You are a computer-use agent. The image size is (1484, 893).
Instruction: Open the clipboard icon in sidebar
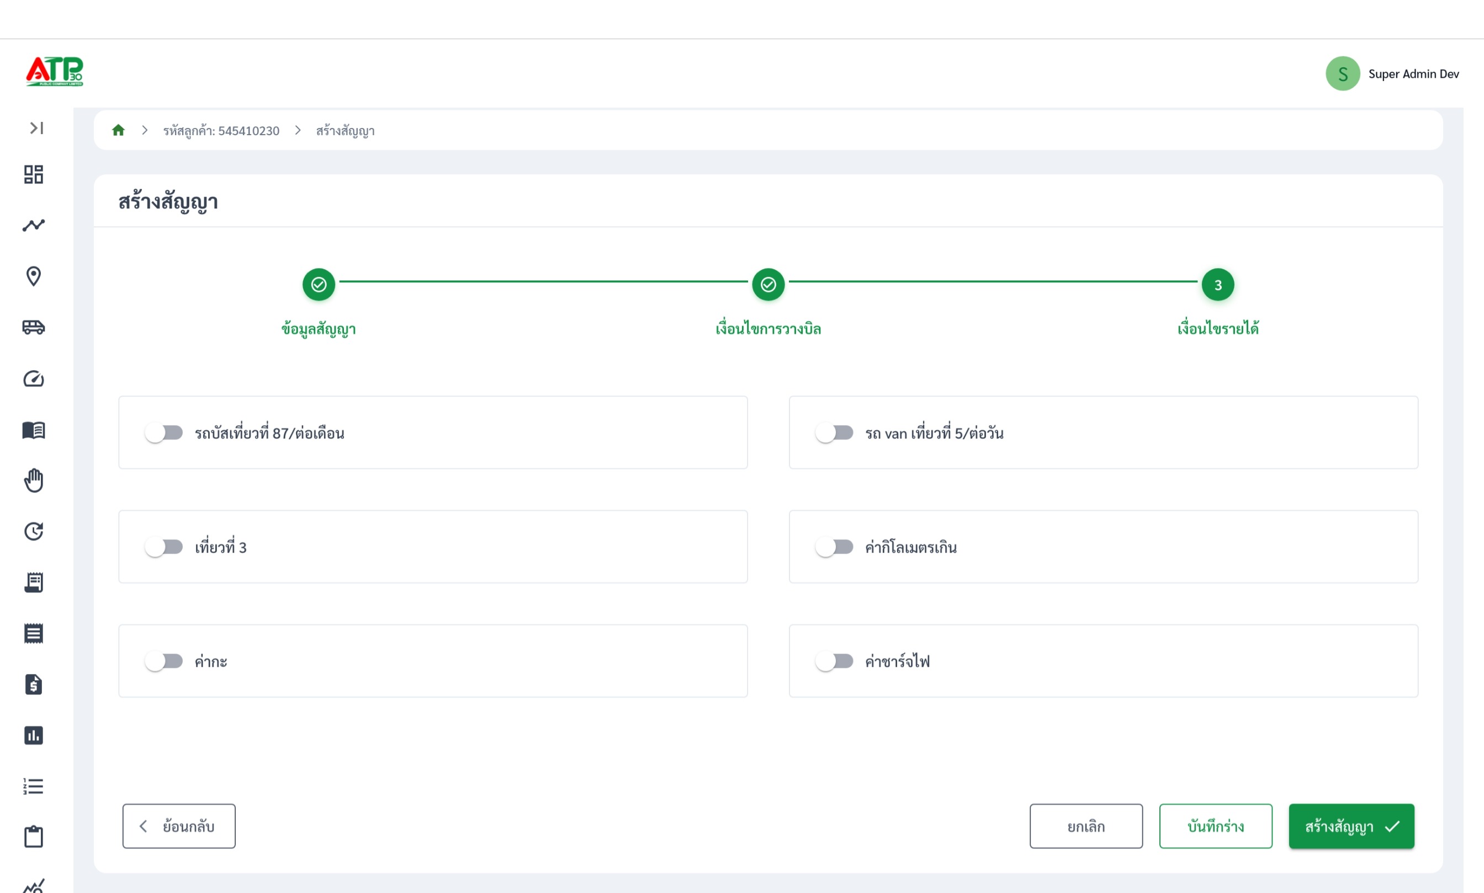(x=34, y=836)
